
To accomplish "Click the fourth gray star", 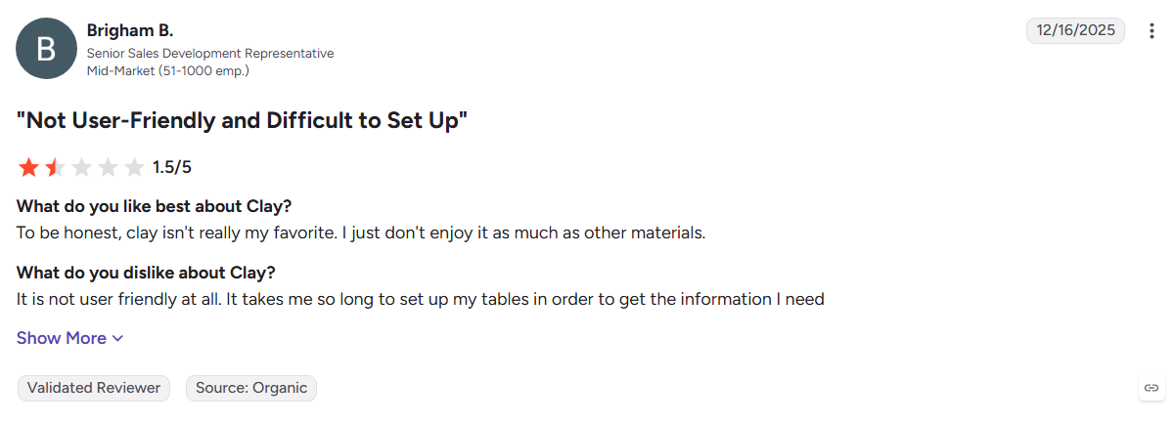I will point(108,167).
